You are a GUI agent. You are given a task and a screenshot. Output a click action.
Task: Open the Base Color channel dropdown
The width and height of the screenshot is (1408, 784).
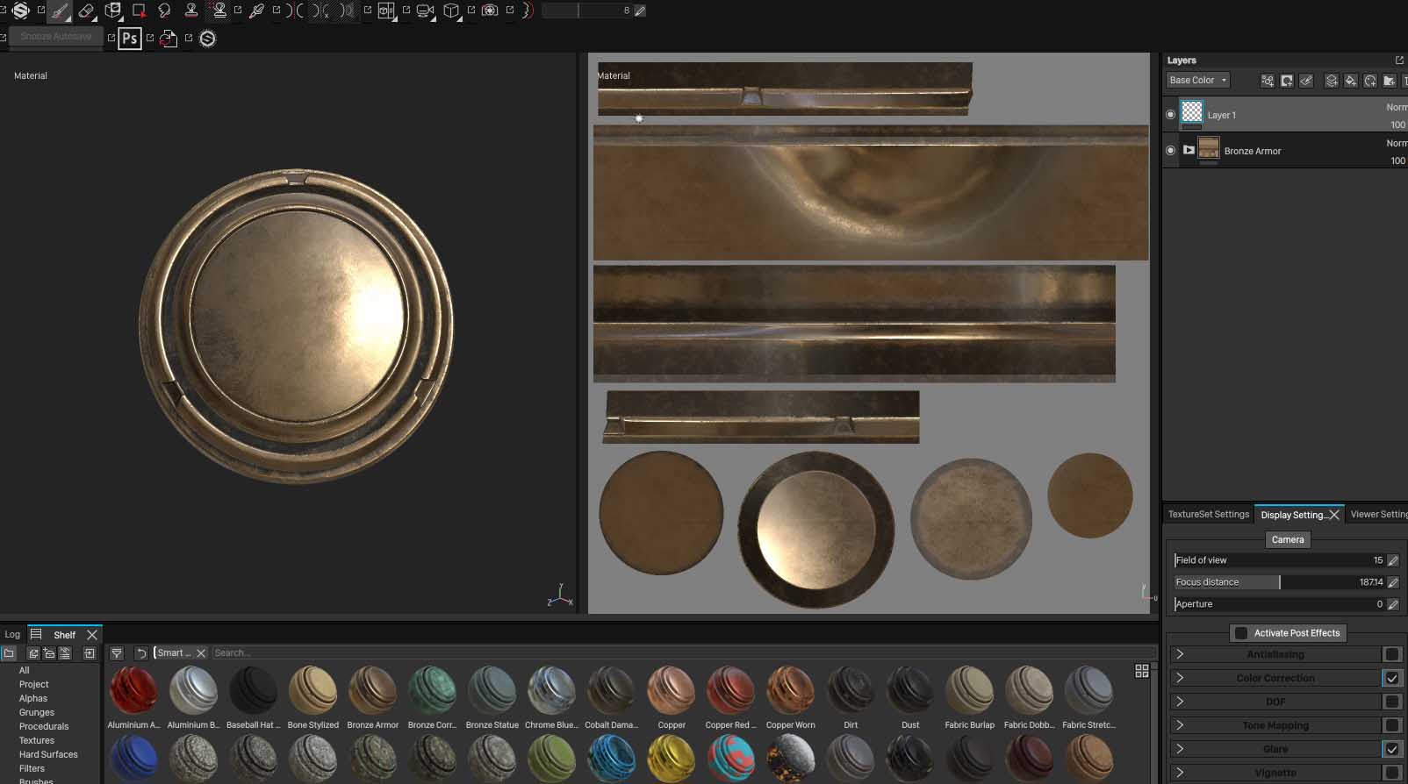coord(1198,81)
